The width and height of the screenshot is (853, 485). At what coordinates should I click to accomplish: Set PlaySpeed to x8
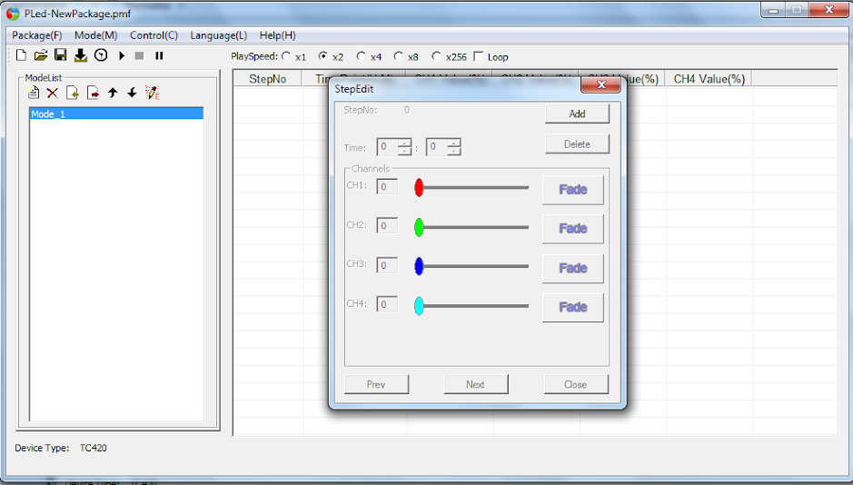(398, 56)
